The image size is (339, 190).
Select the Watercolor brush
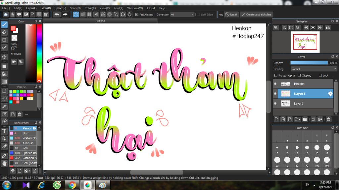coord(23,138)
